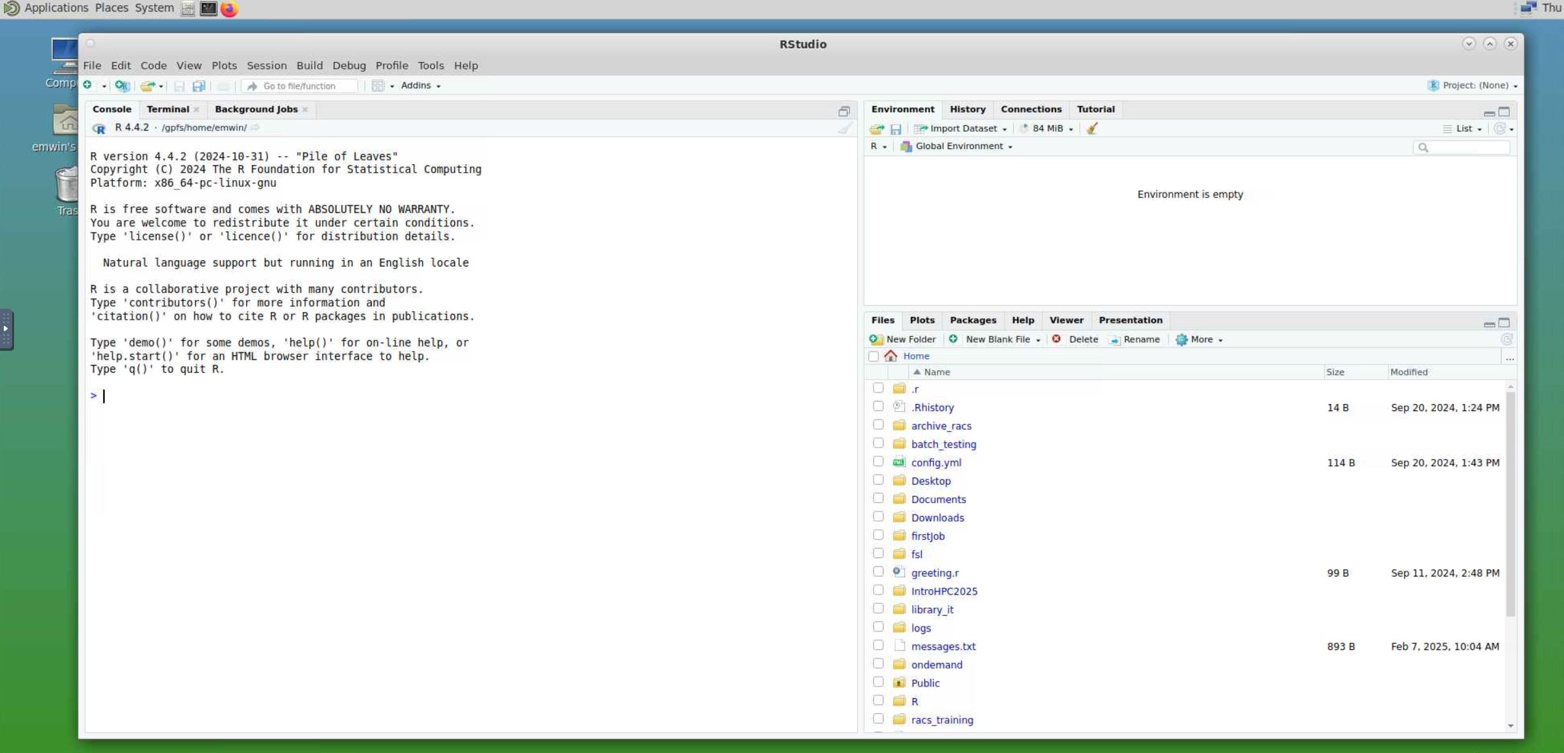Open the Project: (None) dropdown
Viewport: 1564px width, 753px height.
1473,86
